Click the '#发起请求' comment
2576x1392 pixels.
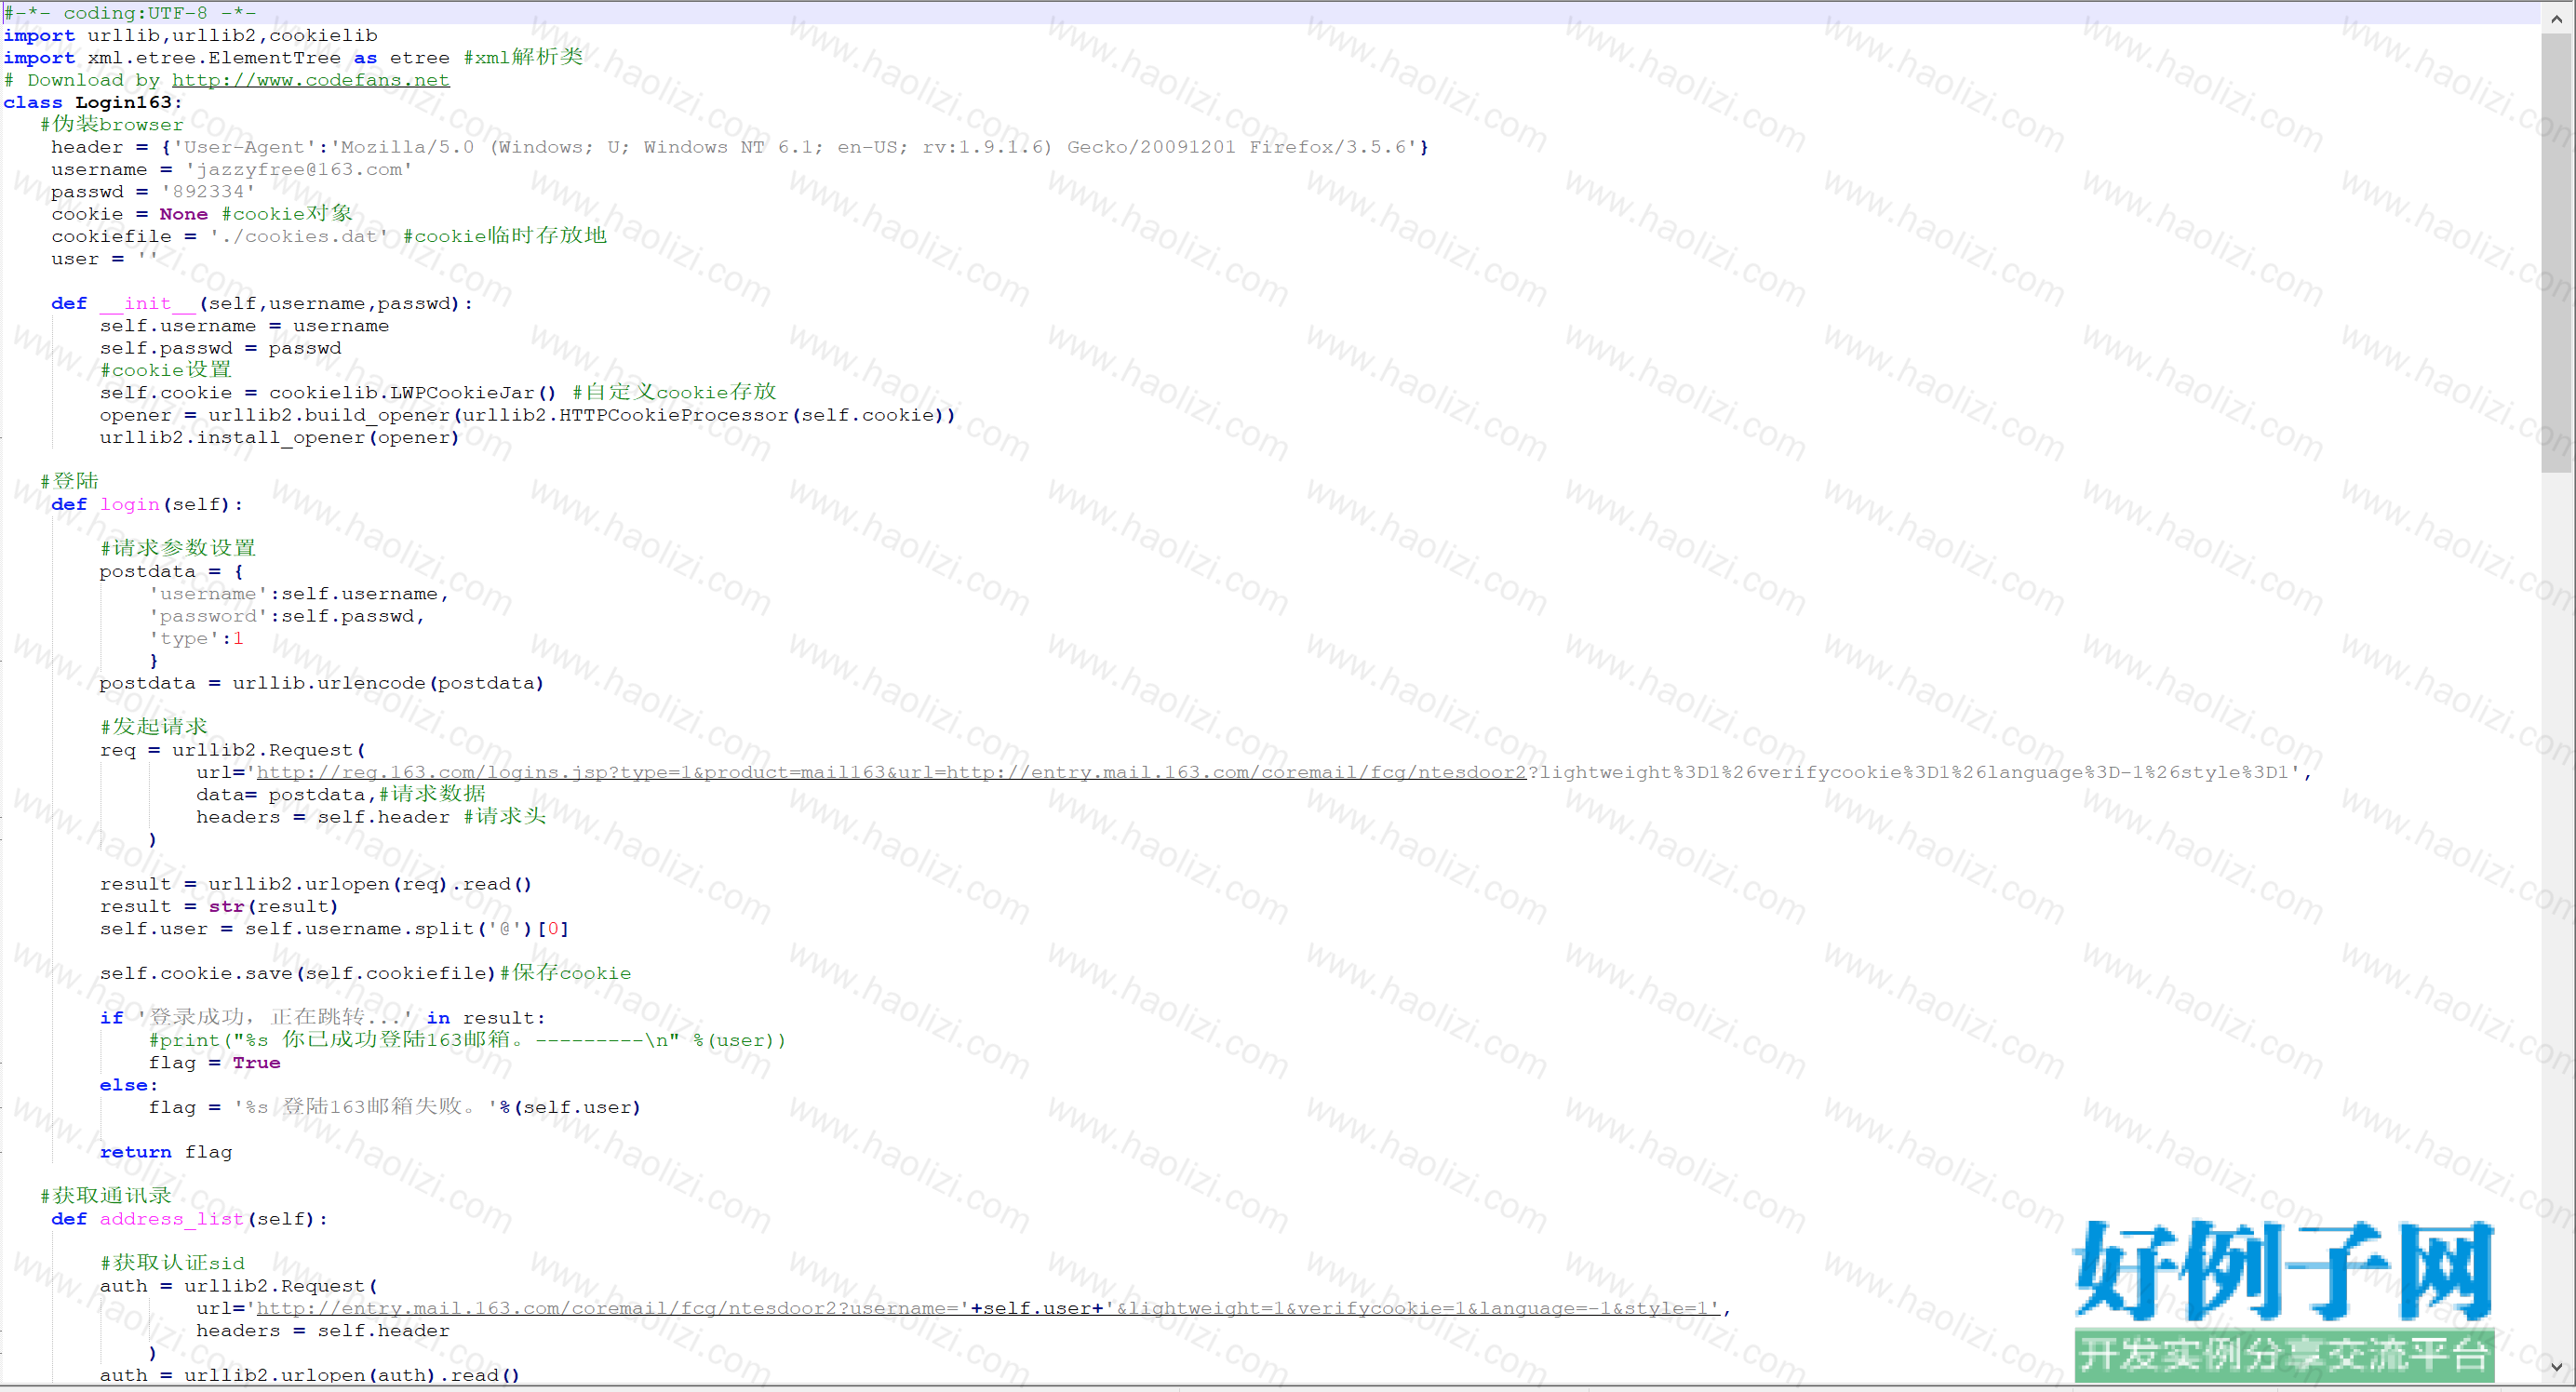[x=154, y=727]
